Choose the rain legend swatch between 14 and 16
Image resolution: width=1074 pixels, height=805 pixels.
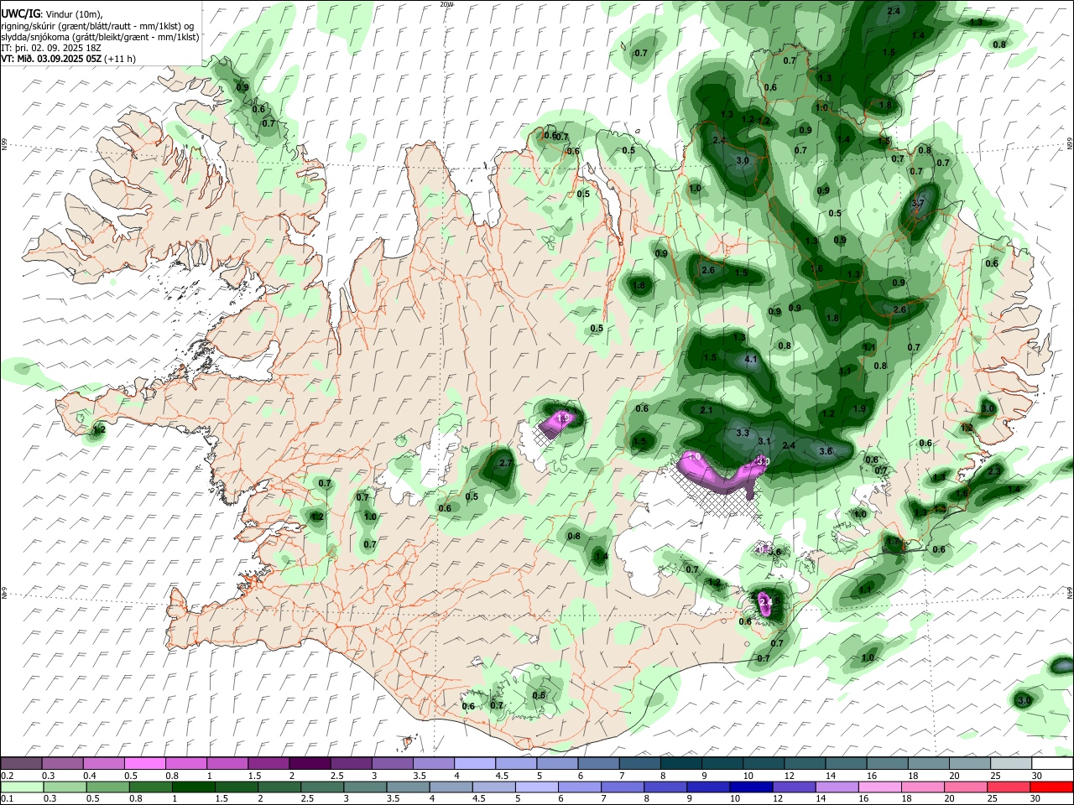point(837,787)
